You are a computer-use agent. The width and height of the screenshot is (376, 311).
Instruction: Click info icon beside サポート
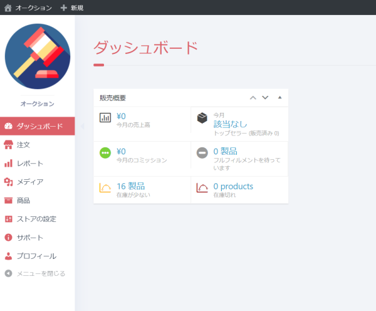click(8, 238)
